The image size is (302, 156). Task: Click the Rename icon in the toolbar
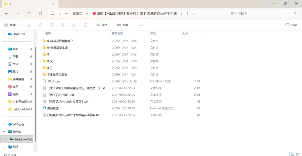coord(63,25)
